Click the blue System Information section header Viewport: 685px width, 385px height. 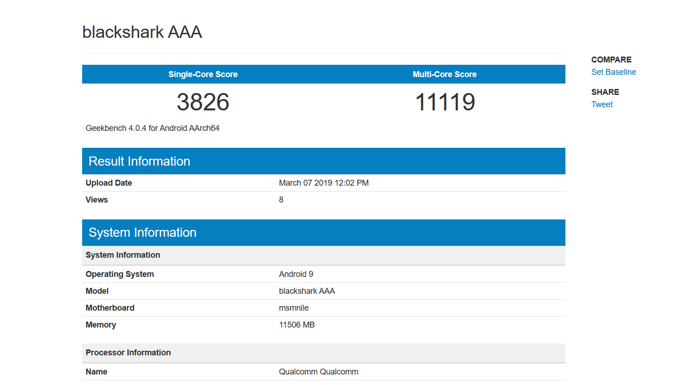[324, 233]
